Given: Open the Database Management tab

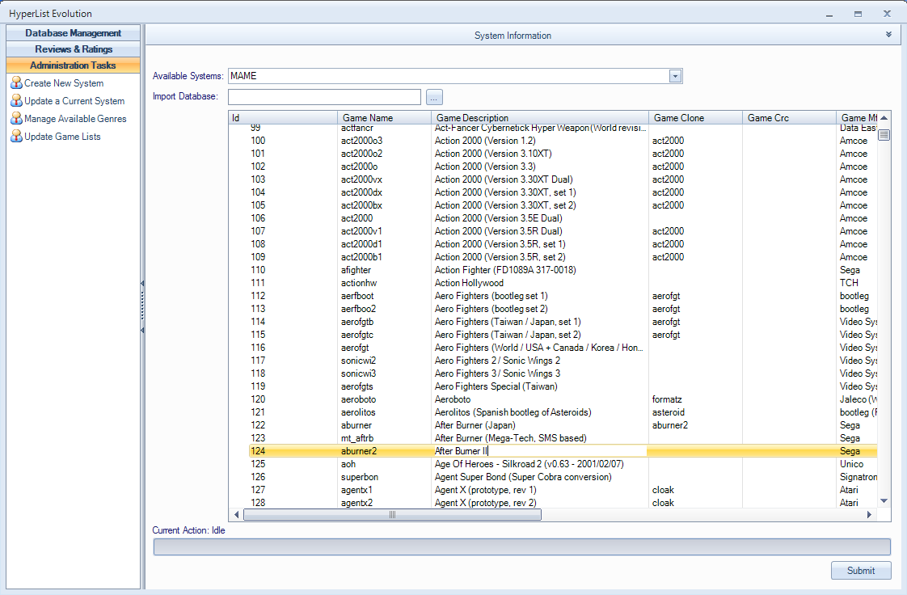Looking at the screenshot, I should pyautogui.click(x=73, y=33).
